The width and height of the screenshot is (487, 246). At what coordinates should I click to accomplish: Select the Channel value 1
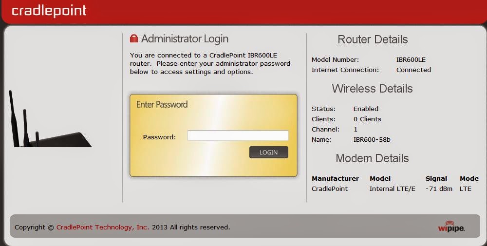[x=356, y=129]
